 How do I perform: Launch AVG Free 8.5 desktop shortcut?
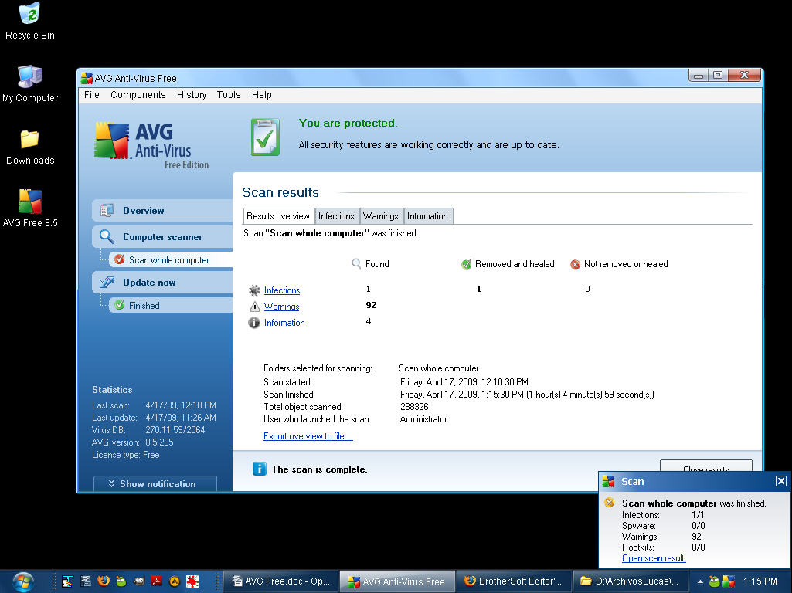coord(30,208)
